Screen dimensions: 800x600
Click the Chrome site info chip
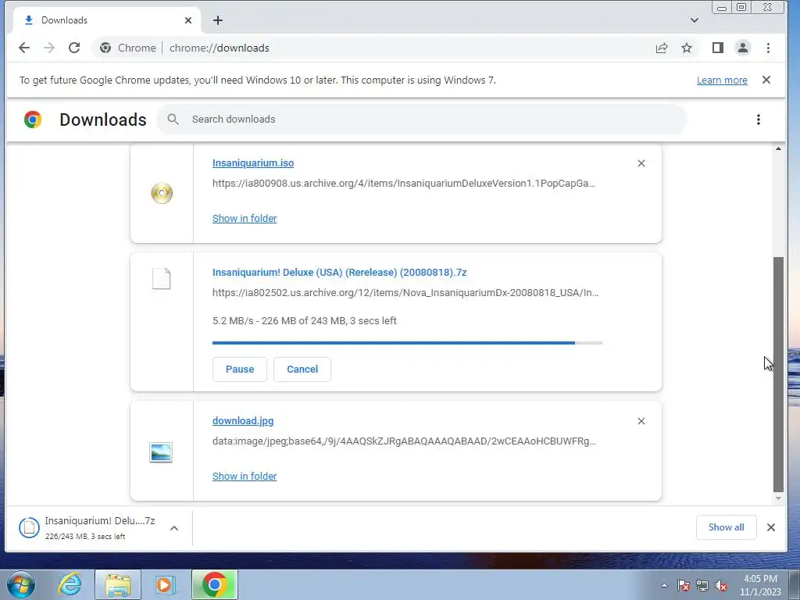click(x=127, y=48)
